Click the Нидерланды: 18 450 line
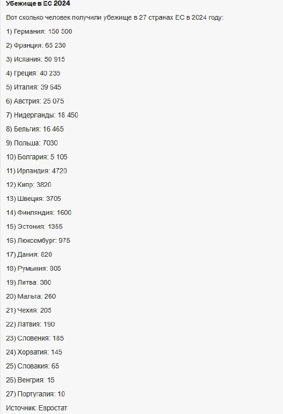This screenshot has width=283, height=414. 42,115
